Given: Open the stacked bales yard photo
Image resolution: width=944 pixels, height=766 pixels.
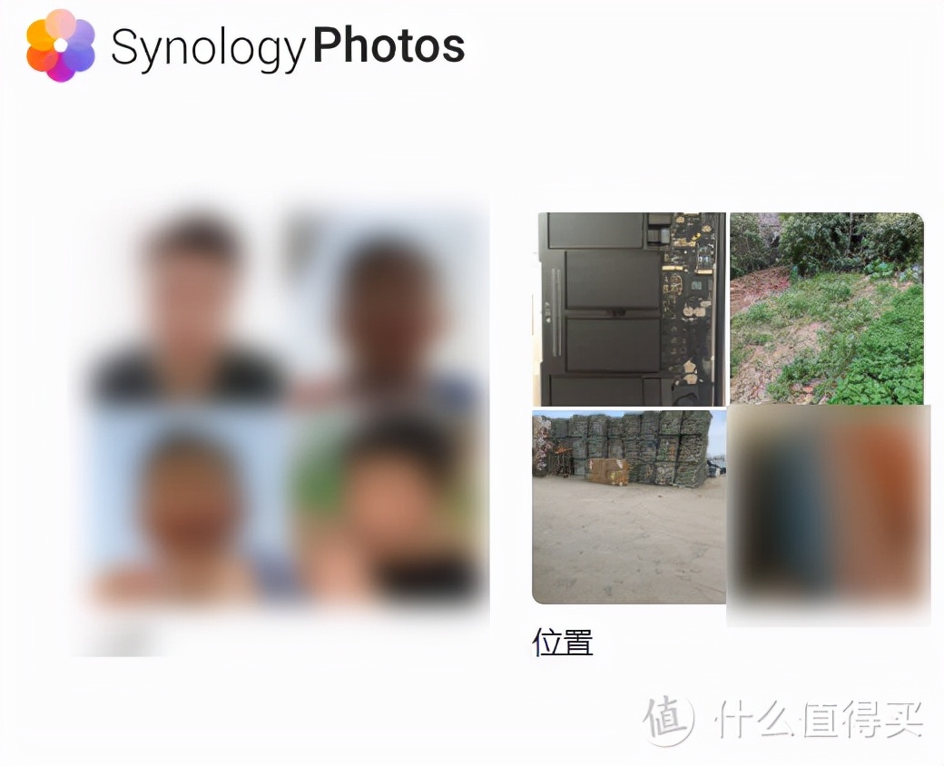Looking at the screenshot, I should click(x=629, y=507).
